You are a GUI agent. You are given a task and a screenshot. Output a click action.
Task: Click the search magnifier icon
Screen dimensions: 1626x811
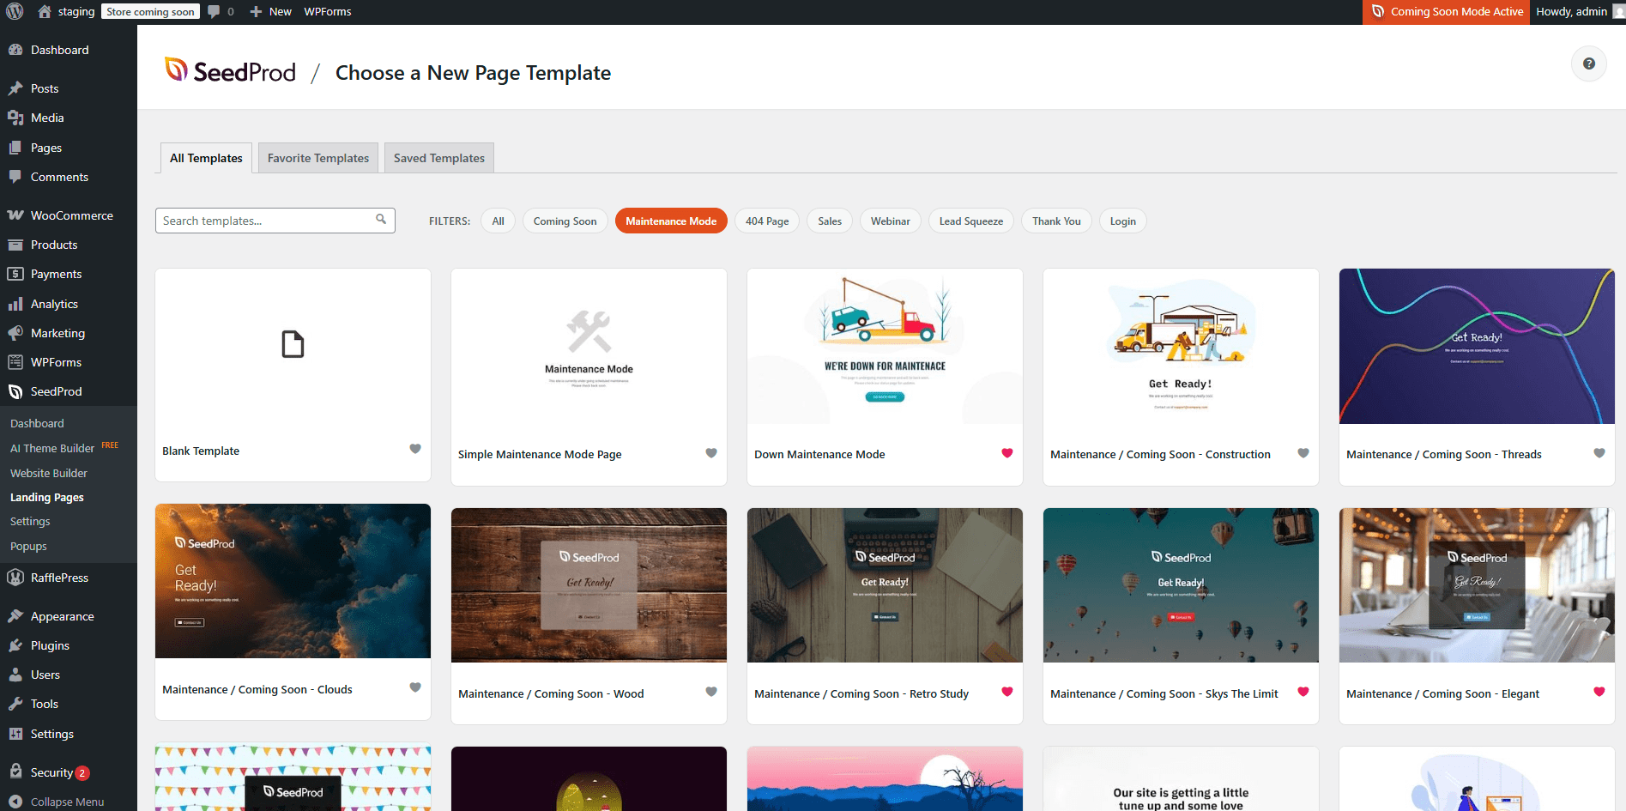[x=381, y=220]
